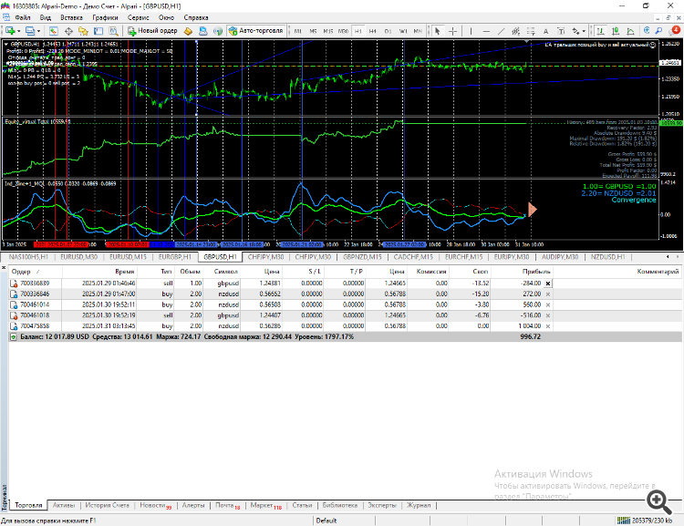This screenshot has height=526, width=684.
Task: Switch to line chart mode icon
Action: pos(631,31)
